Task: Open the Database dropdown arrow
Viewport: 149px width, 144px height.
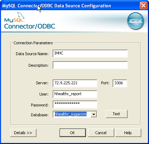Action: tap(94, 114)
